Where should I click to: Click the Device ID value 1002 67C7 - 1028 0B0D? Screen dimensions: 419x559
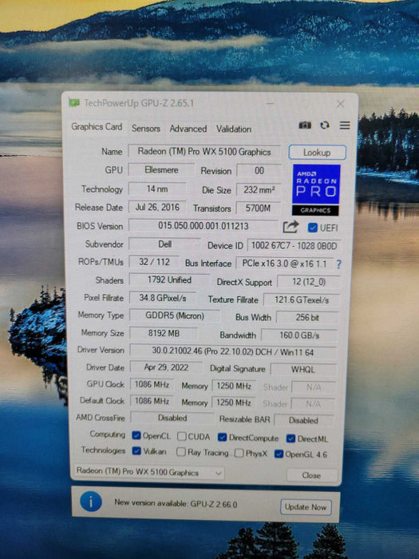pyautogui.click(x=294, y=246)
